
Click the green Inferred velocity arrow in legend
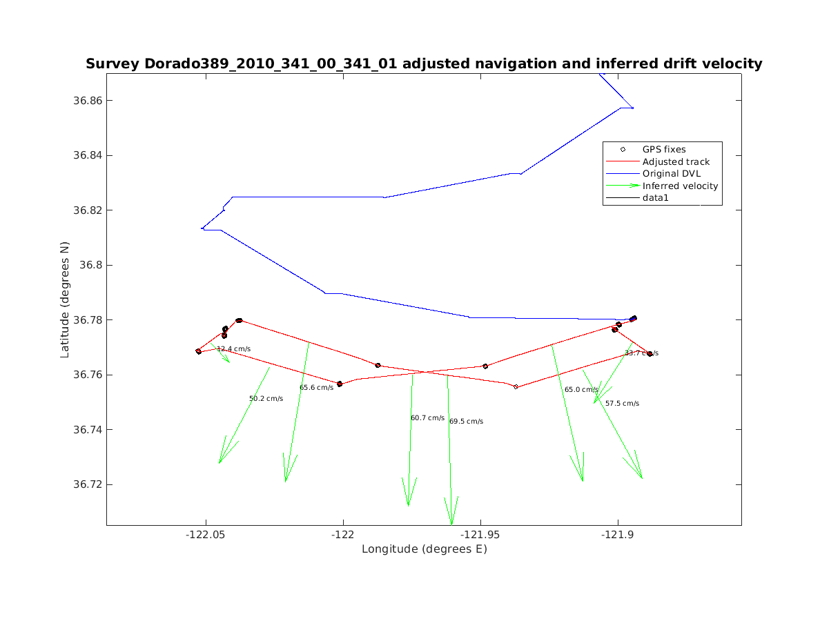[x=623, y=186]
